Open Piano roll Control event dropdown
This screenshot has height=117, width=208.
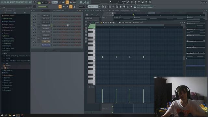pyautogui.click(x=92, y=87)
